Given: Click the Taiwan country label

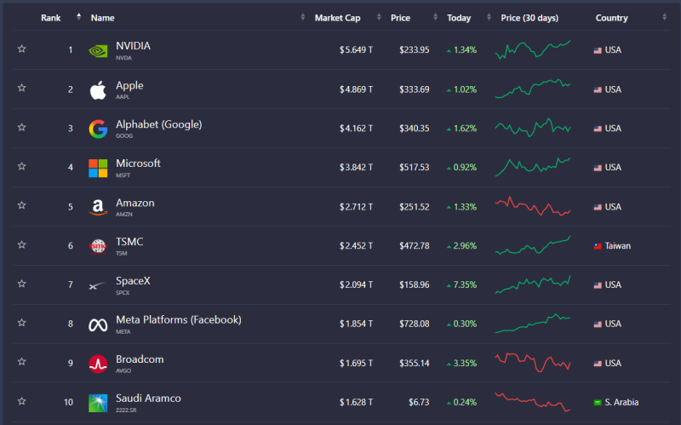Looking at the screenshot, I should click(x=618, y=246).
